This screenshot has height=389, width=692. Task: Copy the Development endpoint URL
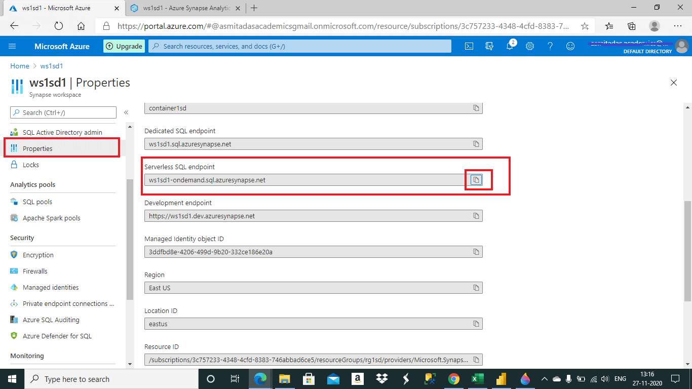(476, 216)
